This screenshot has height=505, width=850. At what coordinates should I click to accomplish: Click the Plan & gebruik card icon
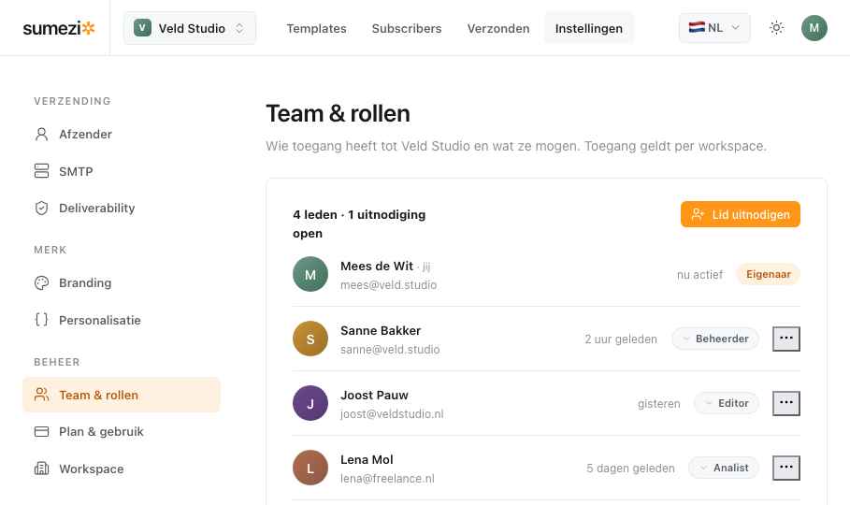pyautogui.click(x=42, y=432)
